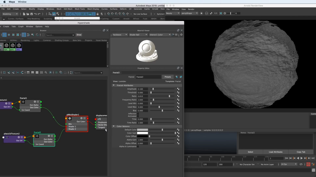Open the Graph menu in Hypershade
Viewport: 316px width, 177px height.
point(21,26)
